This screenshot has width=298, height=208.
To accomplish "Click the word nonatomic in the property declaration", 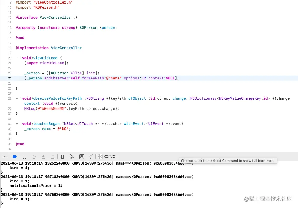I will 50,28.
